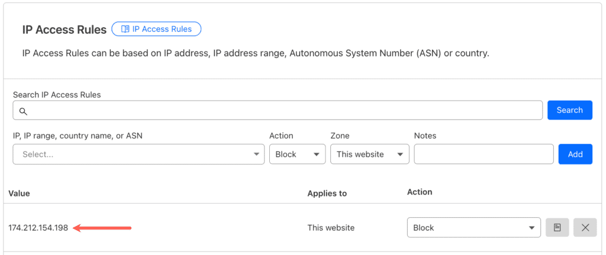Viewport: 606px width, 255px height.
Task: Delete the 174.212.154.198 rule with X icon
Action: coord(585,228)
